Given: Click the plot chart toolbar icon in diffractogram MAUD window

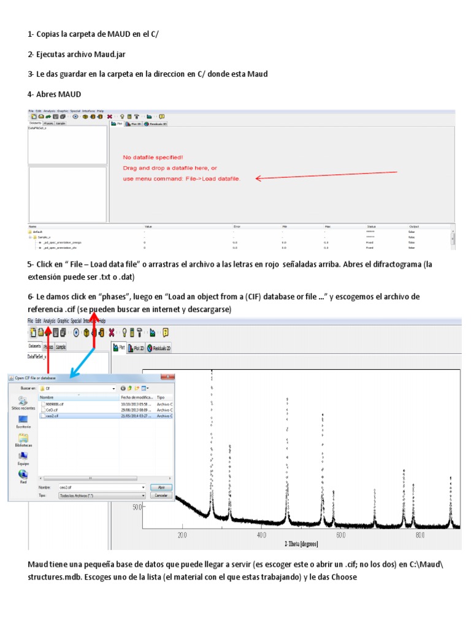Looking at the screenshot, I should [x=152, y=332].
